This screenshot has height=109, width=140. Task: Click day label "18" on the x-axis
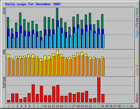(78, 106)
